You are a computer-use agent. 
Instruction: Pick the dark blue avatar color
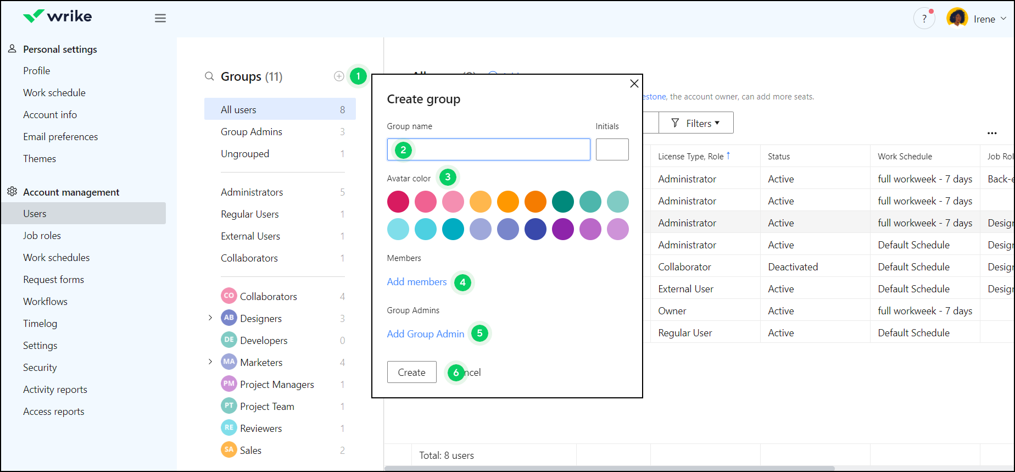coord(535,229)
